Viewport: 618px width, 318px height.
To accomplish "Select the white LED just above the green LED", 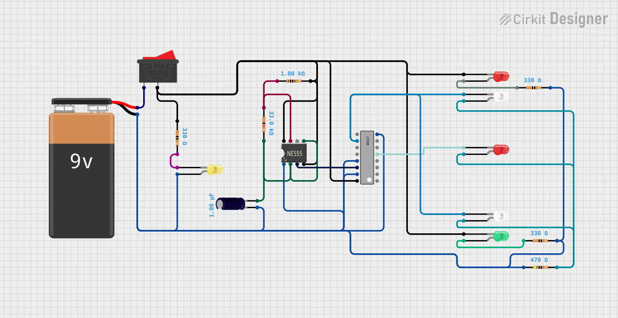I will coord(501,216).
